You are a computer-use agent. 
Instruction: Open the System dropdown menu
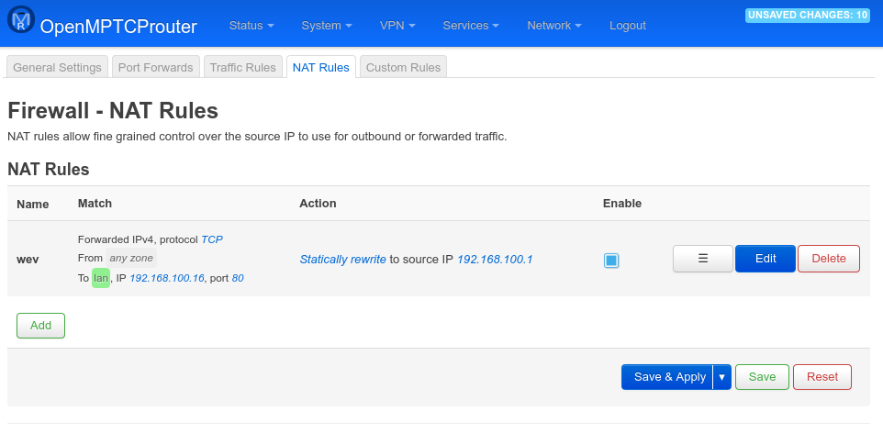327,26
